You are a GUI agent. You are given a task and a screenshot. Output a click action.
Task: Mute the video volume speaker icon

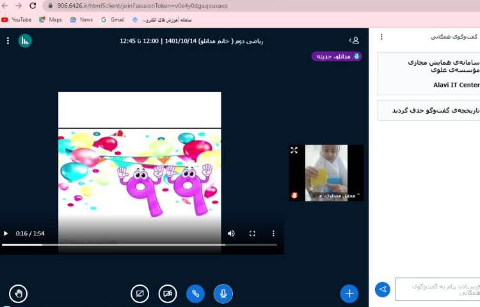point(231,233)
